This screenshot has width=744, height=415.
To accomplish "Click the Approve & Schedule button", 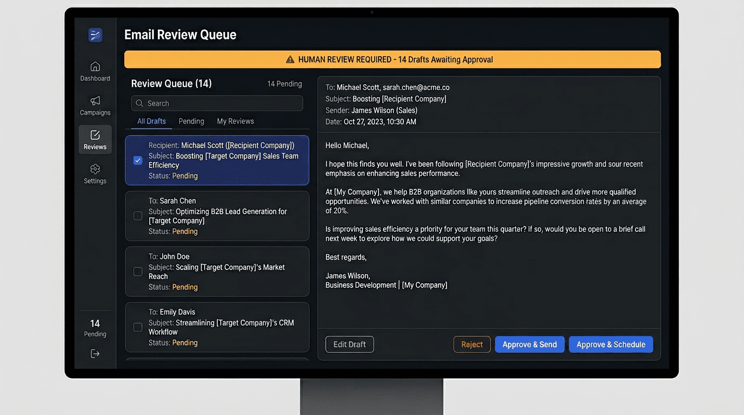I will [x=610, y=344].
